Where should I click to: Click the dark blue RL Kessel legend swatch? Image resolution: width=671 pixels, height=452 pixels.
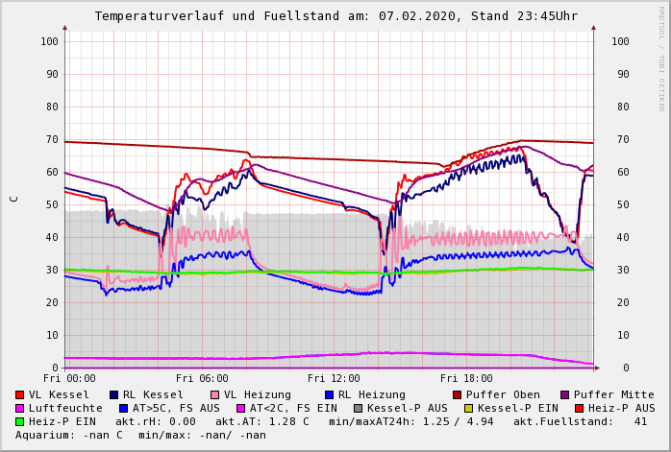(x=113, y=394)
